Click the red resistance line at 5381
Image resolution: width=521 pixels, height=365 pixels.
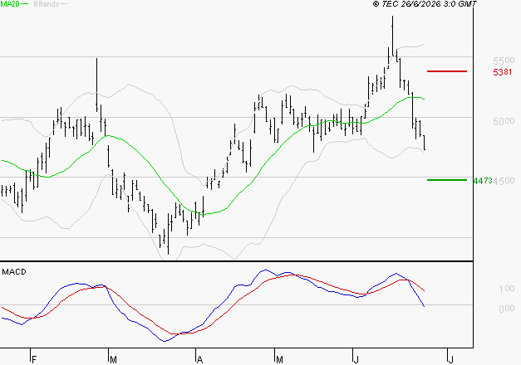pyautogui.click(x=447, y=71)
